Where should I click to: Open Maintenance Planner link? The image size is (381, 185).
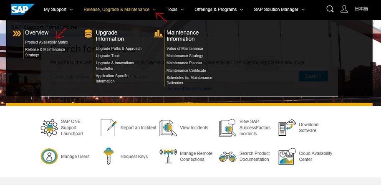coord(184,63)
